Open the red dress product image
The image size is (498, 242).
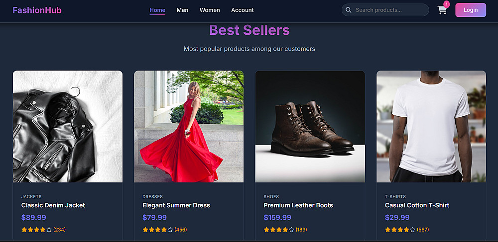(x=189, y=127)
